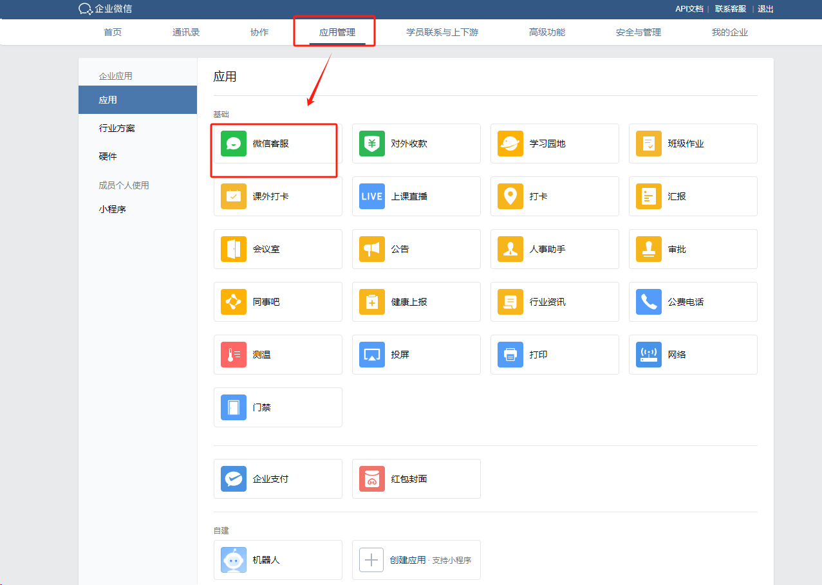This screenshot has height=585, width=822.
Task: Open 学员联系与上下游 tab
Action: tap(442, 32)
